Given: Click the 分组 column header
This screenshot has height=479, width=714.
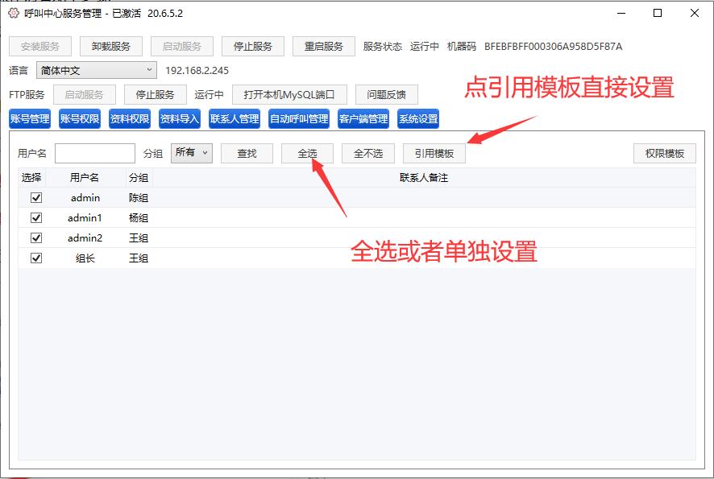Looking at the screenshot, I should click(x=139, y=177).
